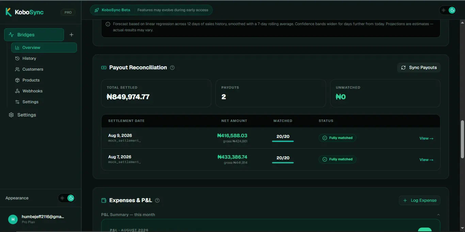Click the rocket icon in Beta banner
The image size is (465, 232).
(x=97, y=10)
